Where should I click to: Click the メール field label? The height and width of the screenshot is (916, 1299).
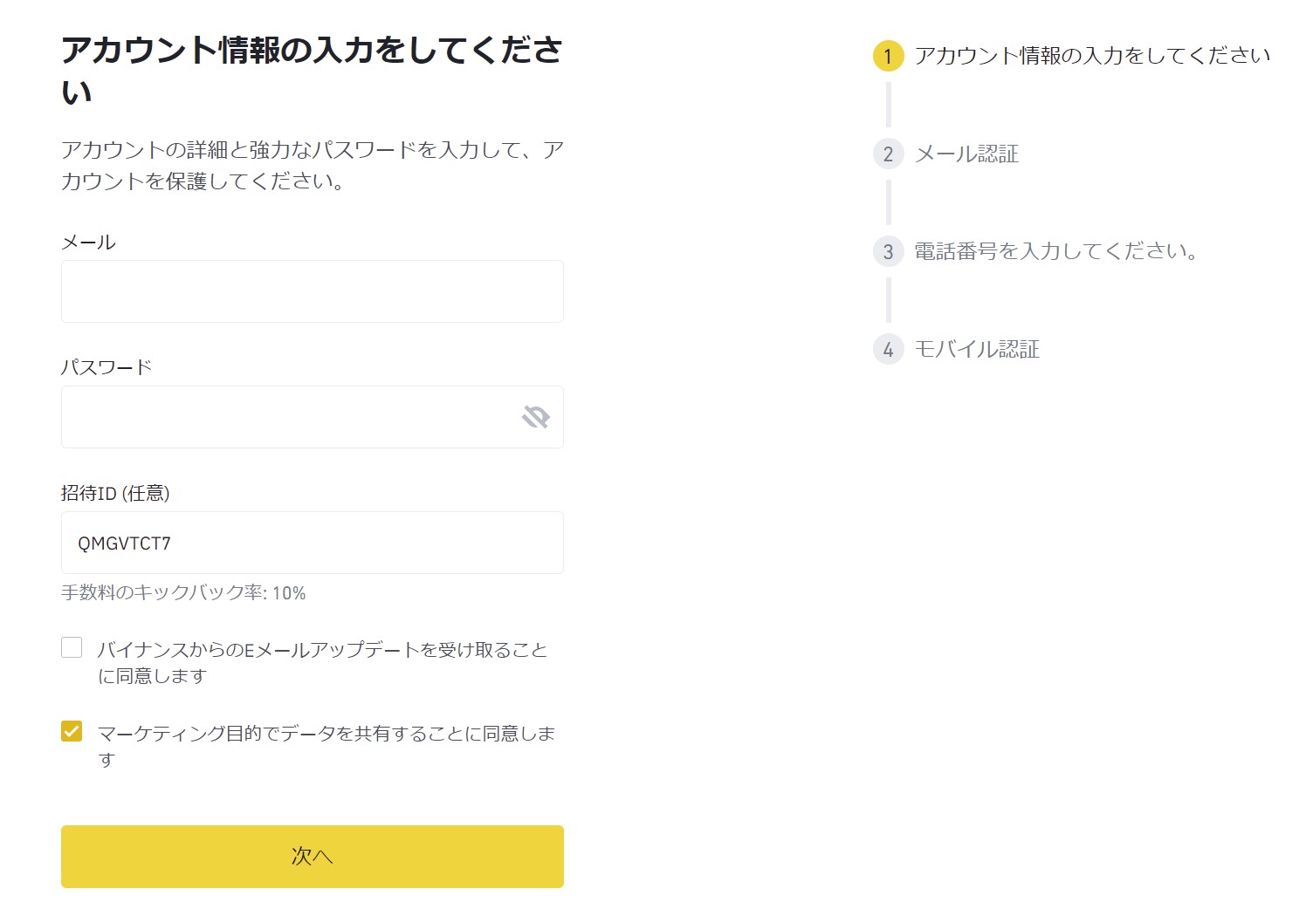[88, 243]
